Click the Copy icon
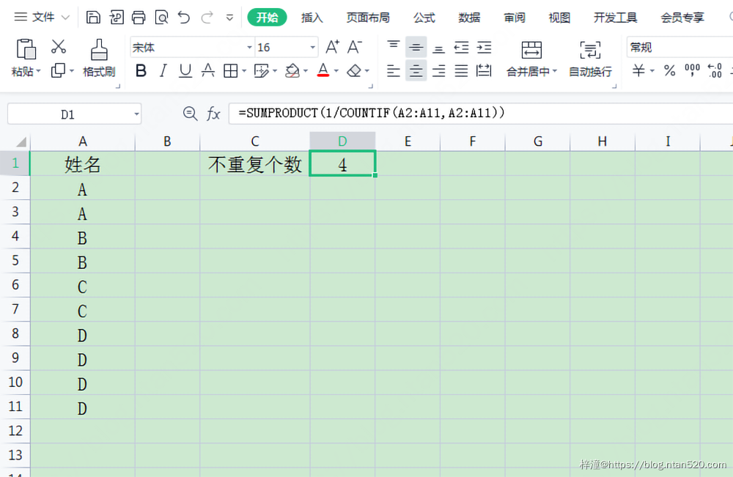 (x=58, y=70)
